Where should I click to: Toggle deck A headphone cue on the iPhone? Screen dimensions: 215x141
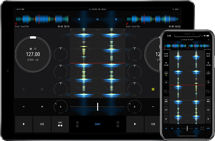click(x=178, y=128)
